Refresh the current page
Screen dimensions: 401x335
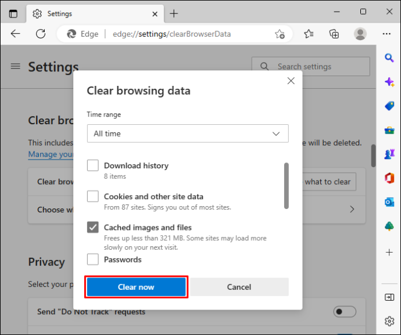coord(41,34)
